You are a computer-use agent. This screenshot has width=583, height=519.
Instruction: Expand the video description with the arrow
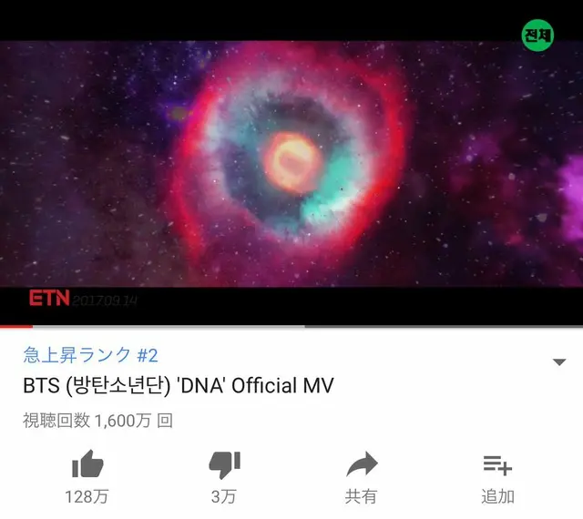pos(559,361)
